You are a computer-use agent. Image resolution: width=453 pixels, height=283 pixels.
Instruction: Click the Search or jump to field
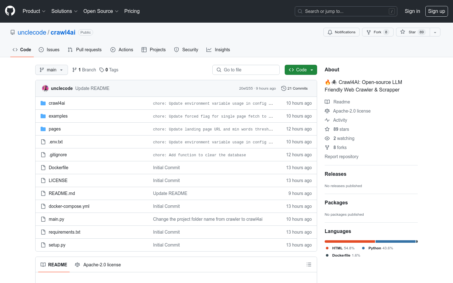[x=346, y=11]
